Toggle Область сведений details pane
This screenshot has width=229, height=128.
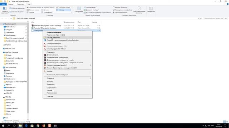click(x=16, y=12)
